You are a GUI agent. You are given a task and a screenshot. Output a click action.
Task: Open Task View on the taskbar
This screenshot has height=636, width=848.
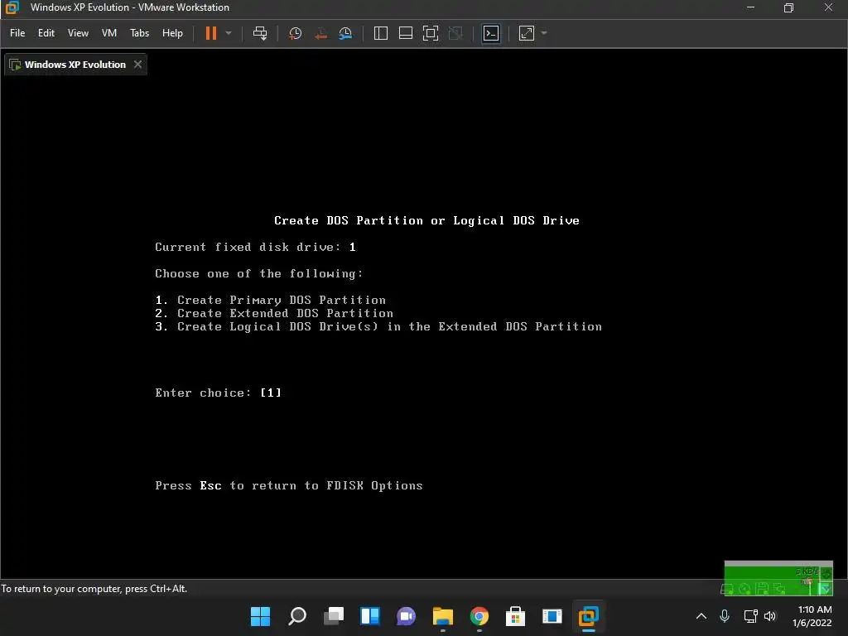[334, 616]
